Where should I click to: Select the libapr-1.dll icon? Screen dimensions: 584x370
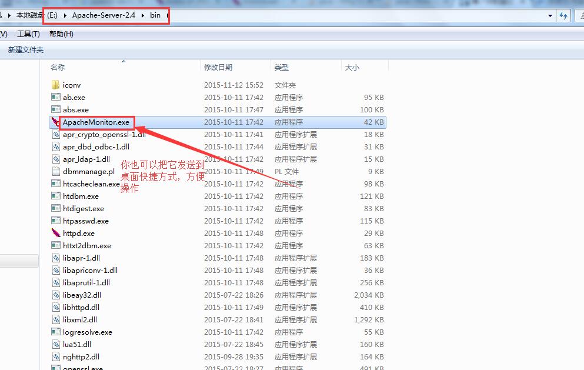pyautogui.click(x=56, y=258)
